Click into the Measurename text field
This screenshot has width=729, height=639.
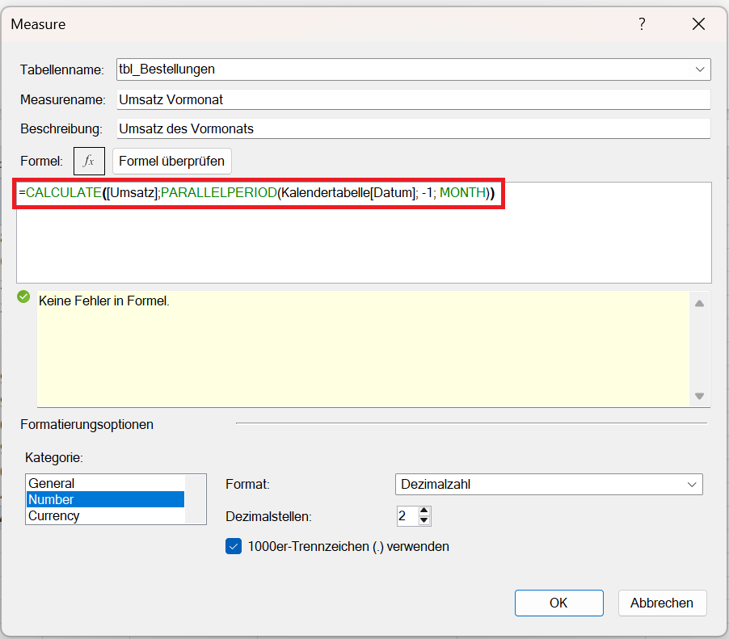pos(412,99)
